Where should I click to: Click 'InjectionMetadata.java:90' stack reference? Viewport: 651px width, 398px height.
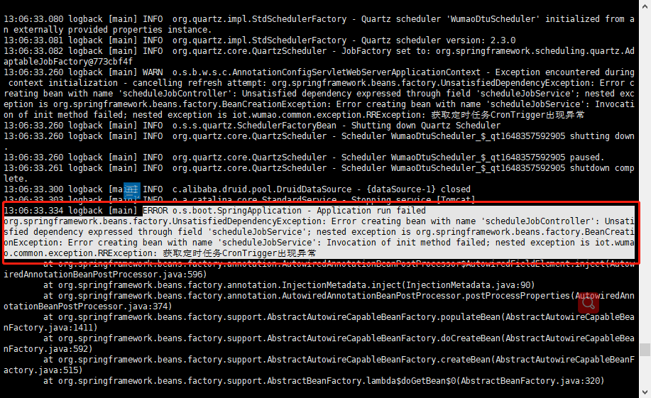point(468,285)
